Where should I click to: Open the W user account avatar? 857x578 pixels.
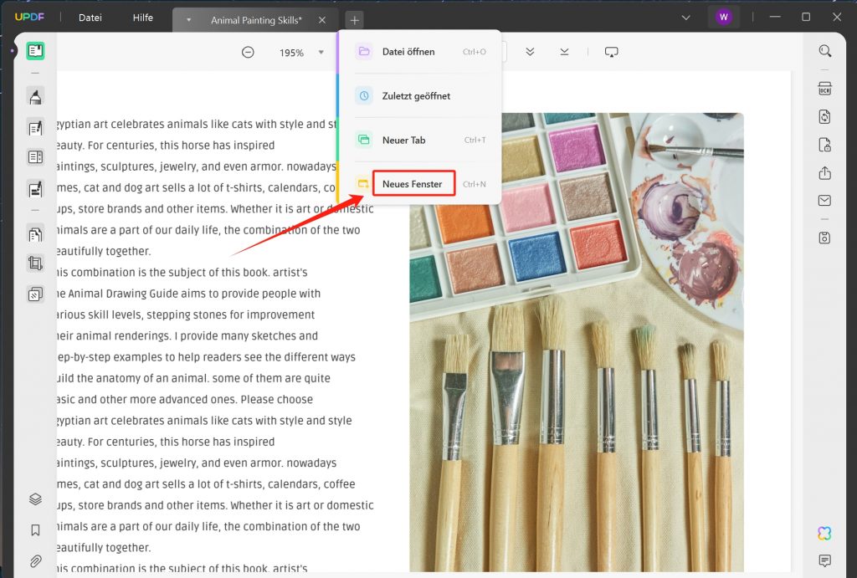(724, 17)
